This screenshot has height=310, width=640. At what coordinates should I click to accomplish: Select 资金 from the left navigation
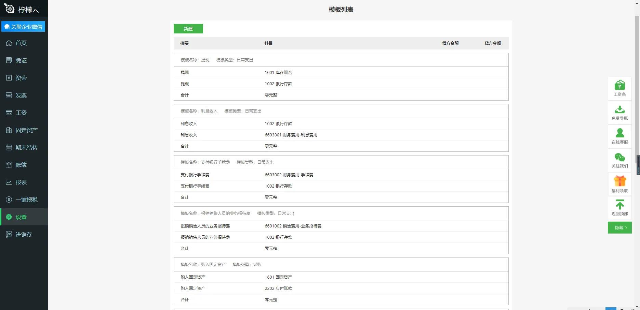click(x=21, y=78)
